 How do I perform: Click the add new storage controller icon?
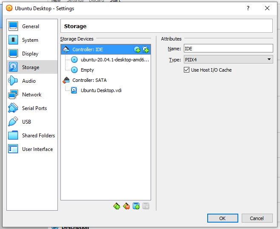117,206
